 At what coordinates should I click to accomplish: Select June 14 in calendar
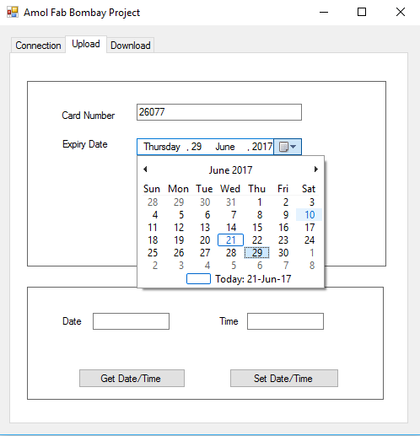click(231, 228)
